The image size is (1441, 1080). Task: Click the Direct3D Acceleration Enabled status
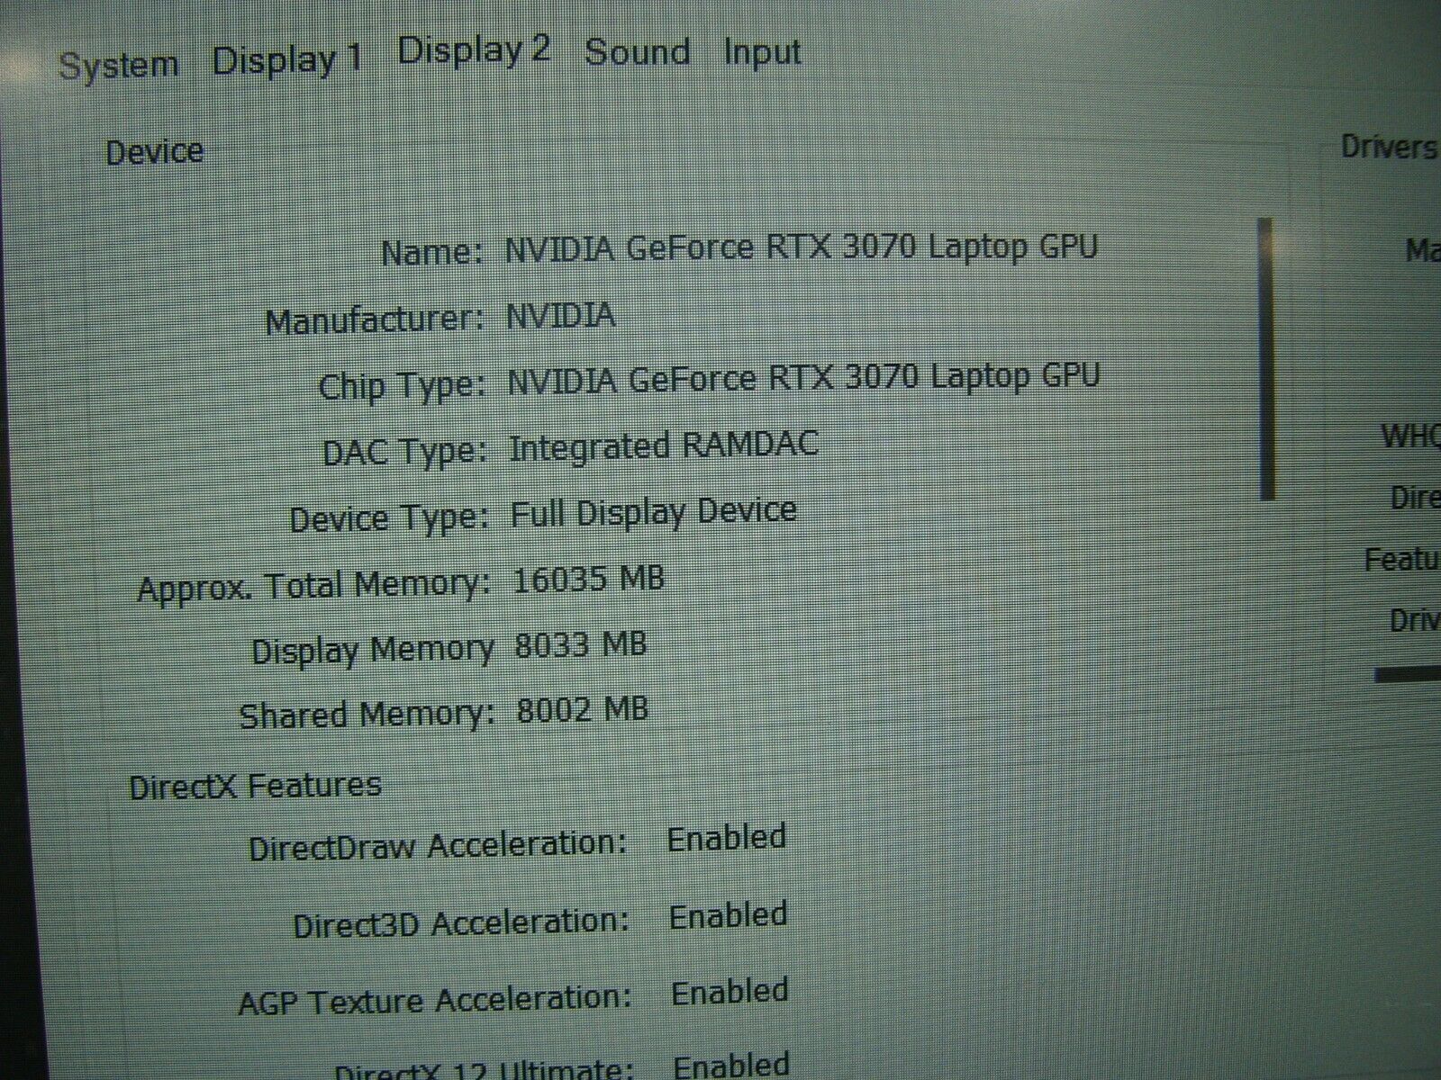coord(728,916)
